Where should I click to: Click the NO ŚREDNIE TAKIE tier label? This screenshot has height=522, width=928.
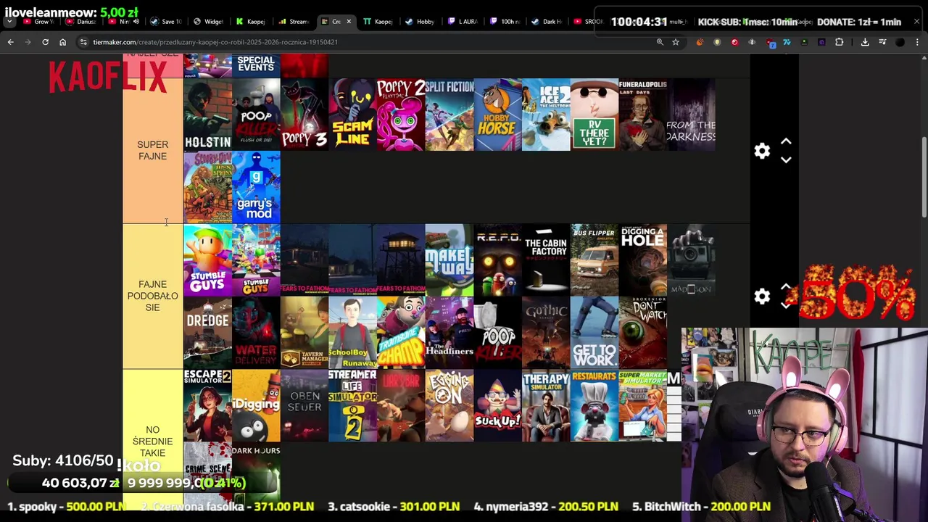152,441
